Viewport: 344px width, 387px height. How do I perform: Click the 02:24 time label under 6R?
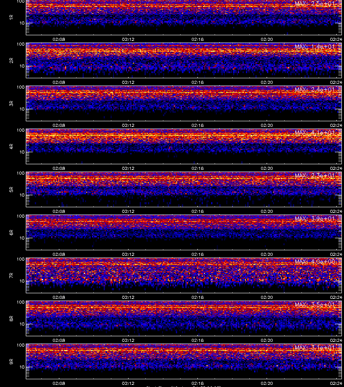(336, 254)
